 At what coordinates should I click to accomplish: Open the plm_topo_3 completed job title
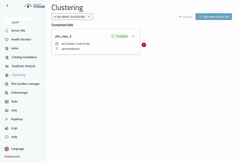[63, 36]
